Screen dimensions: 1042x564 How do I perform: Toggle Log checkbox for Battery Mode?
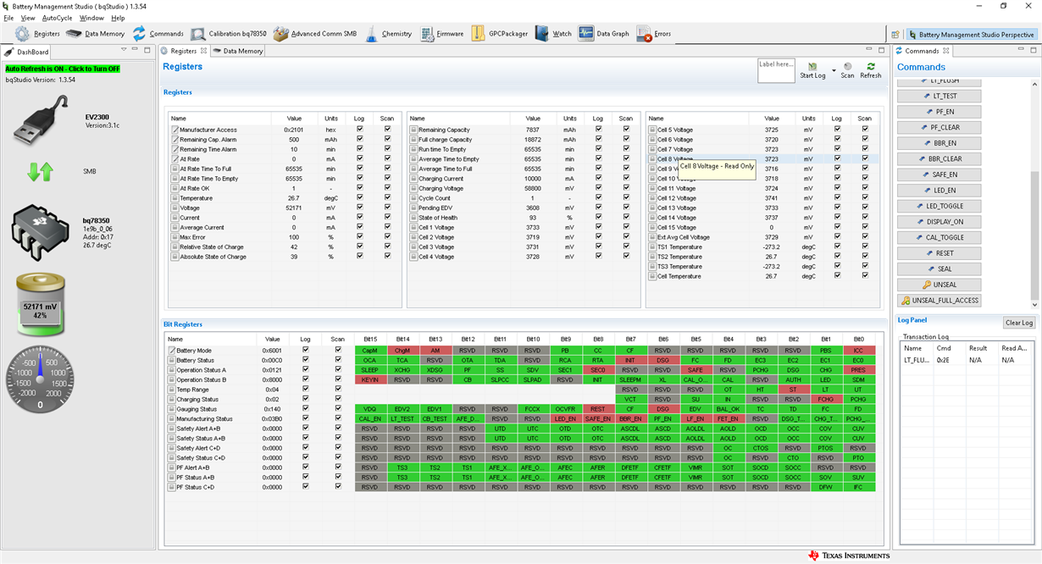pos(305,350)
